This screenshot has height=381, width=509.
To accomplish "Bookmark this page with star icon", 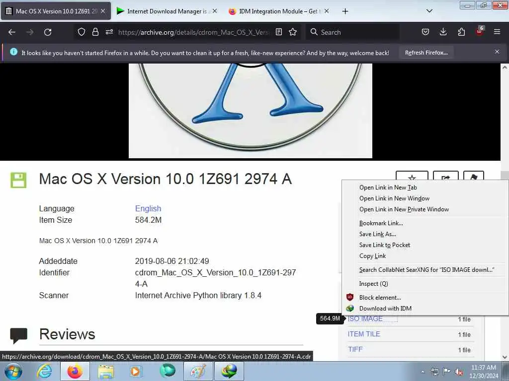I will 293,32.
